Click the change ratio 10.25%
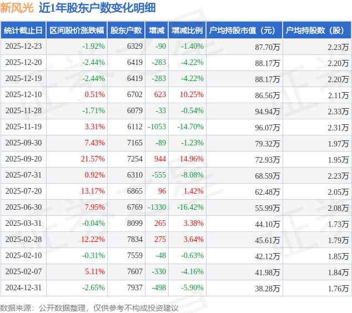 point(192,95)
